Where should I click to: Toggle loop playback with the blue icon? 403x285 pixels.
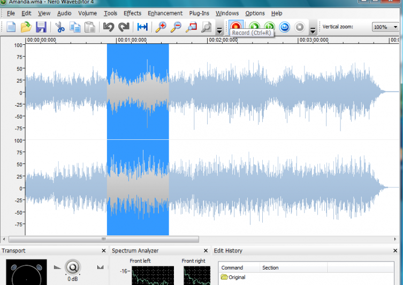[x=284, y=27]
